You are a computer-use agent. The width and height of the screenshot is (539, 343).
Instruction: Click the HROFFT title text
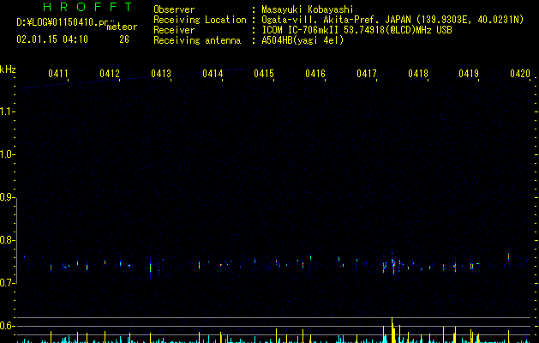tap(87, 7)
